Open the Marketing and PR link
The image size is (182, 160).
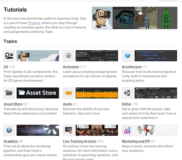coord(136,141)
